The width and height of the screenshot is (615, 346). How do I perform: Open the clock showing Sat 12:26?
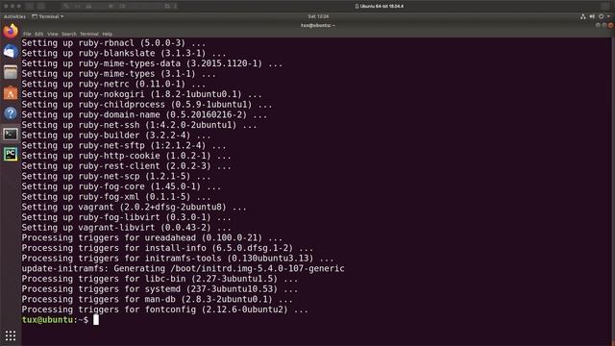click(x=318, y=16)
